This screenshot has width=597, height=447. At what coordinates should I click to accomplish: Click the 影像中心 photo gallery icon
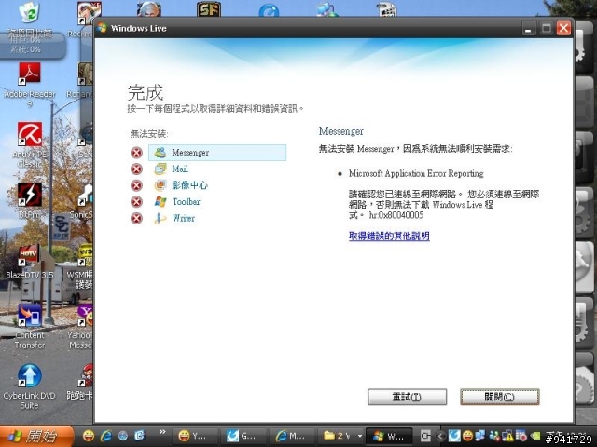tap(160, 185)
